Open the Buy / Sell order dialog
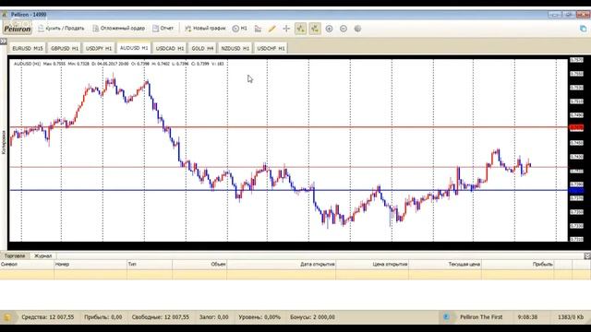The height and width of the screenshot is (332, 591). click(61, 29)
